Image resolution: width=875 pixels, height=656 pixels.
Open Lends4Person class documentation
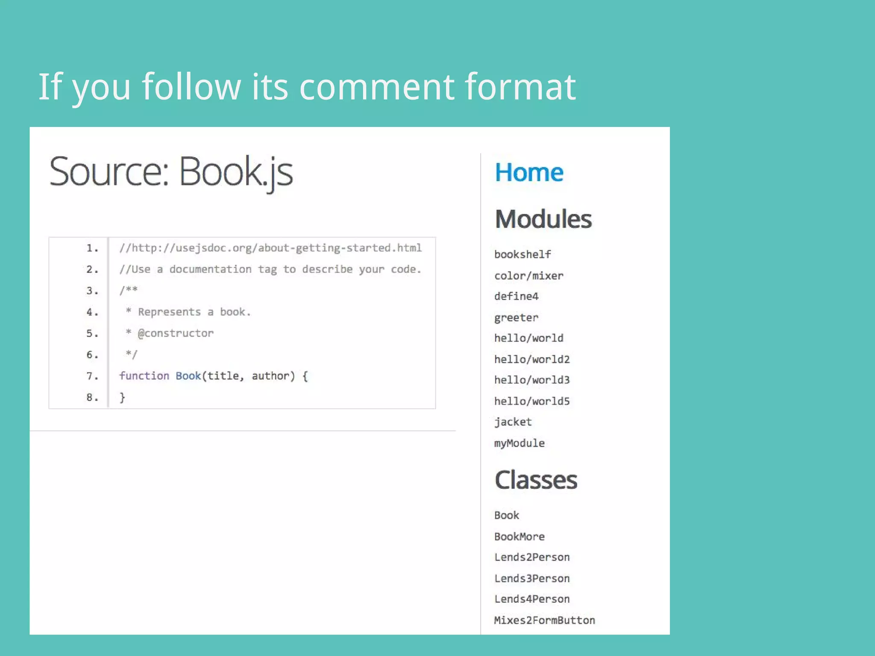[x=532, y=599]
